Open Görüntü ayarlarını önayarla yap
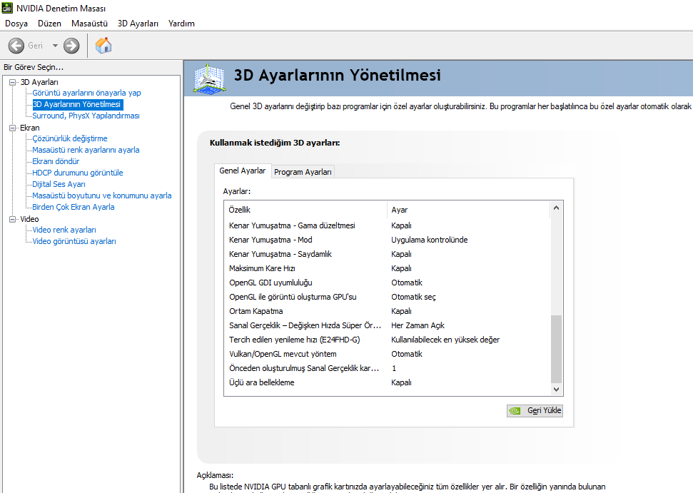 (86, 93)
